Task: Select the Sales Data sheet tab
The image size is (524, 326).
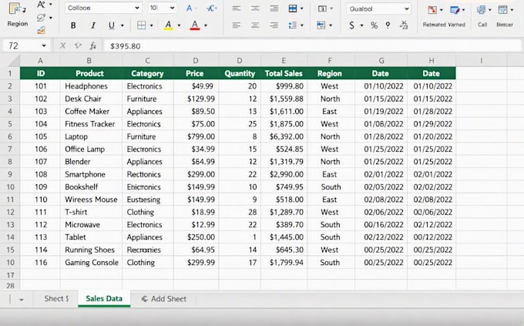Action: [x=104, y=298]
